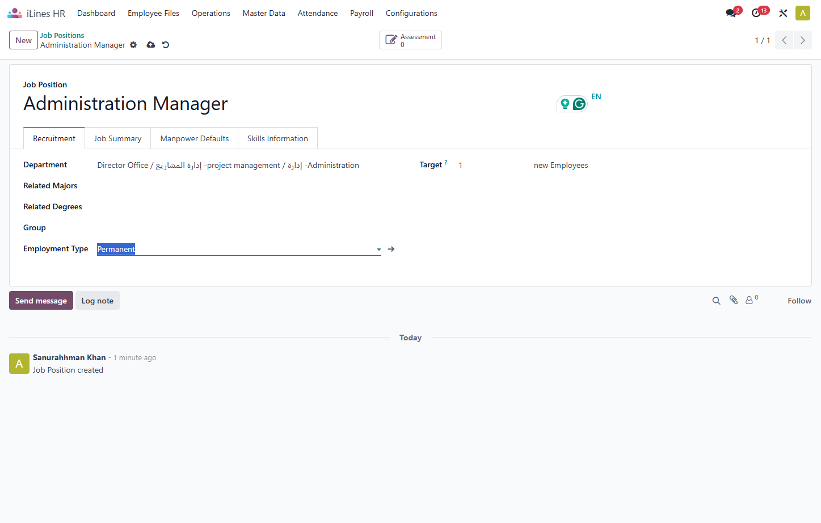This screenshot has height=523, width=821.
Task: Switch to the Skills Information tab
Action: (277, 138)
